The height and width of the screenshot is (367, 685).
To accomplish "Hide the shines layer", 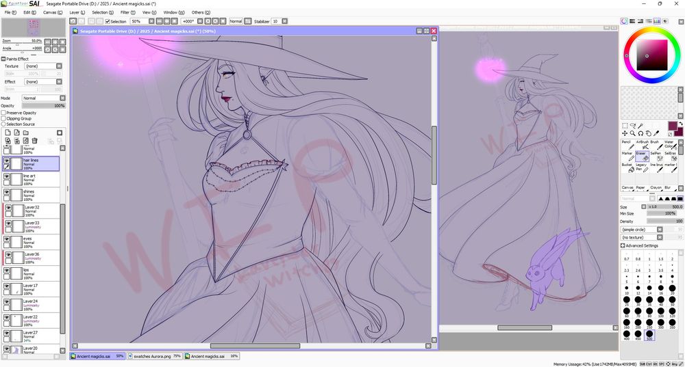I will [7, 192].
